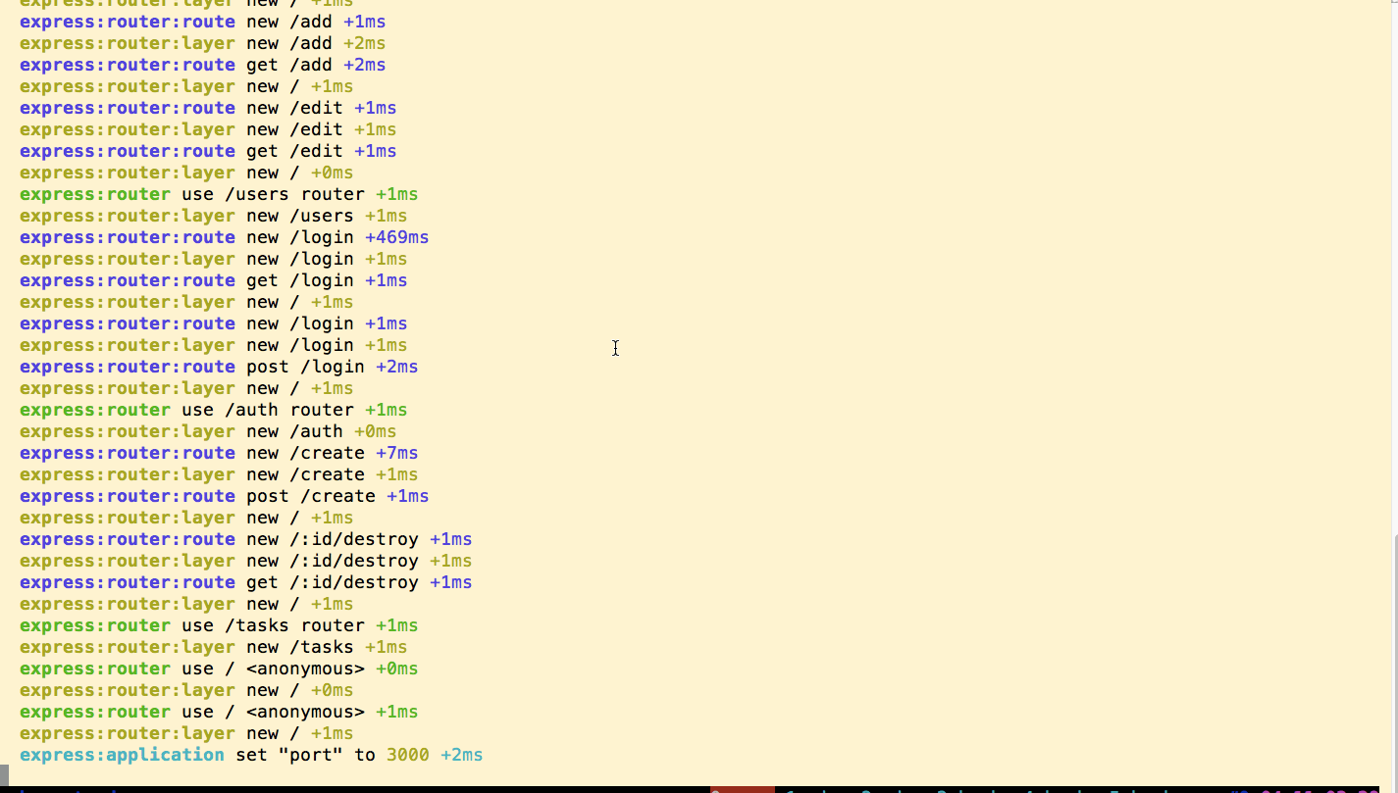
Task: Click the '<anonymous>' middleware text
Action: click(306, 669)
